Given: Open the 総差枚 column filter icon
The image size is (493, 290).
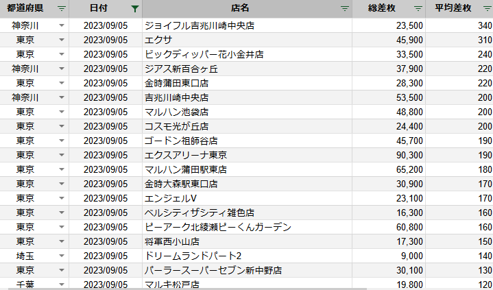Looking at the screenshot, I should (x=418, y=9).
